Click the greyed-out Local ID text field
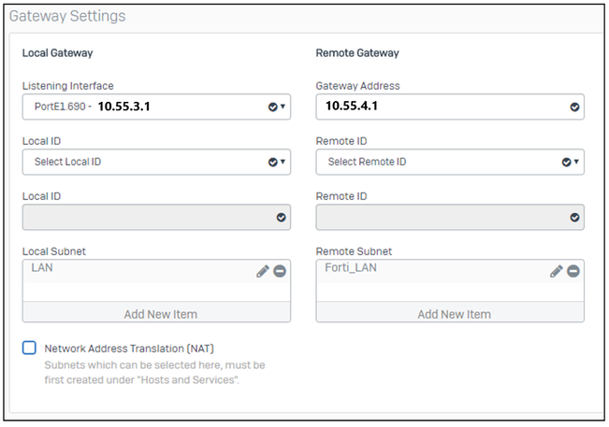This screenshot has height=427, width=609. [145, 217]
